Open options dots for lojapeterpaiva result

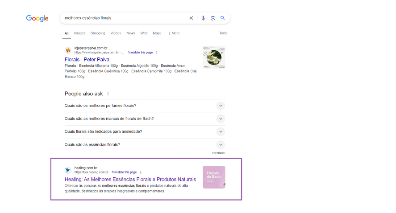(x=157, y=53)
